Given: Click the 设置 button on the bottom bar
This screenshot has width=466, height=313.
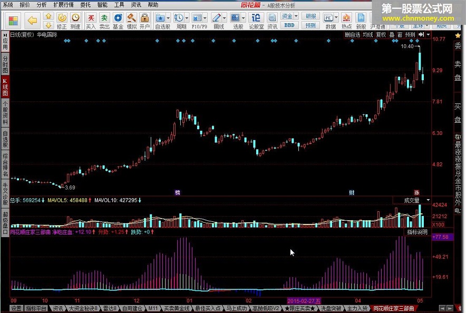Looking at the screenshot, I should pos(16,309).
